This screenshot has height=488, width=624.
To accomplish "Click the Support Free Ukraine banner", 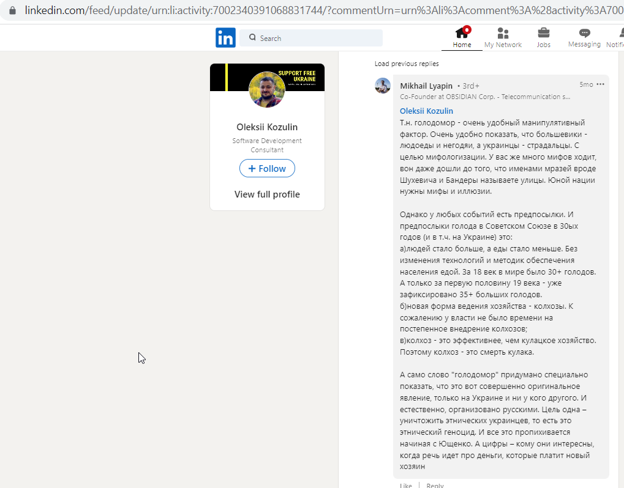I will [x=267, y=77].
